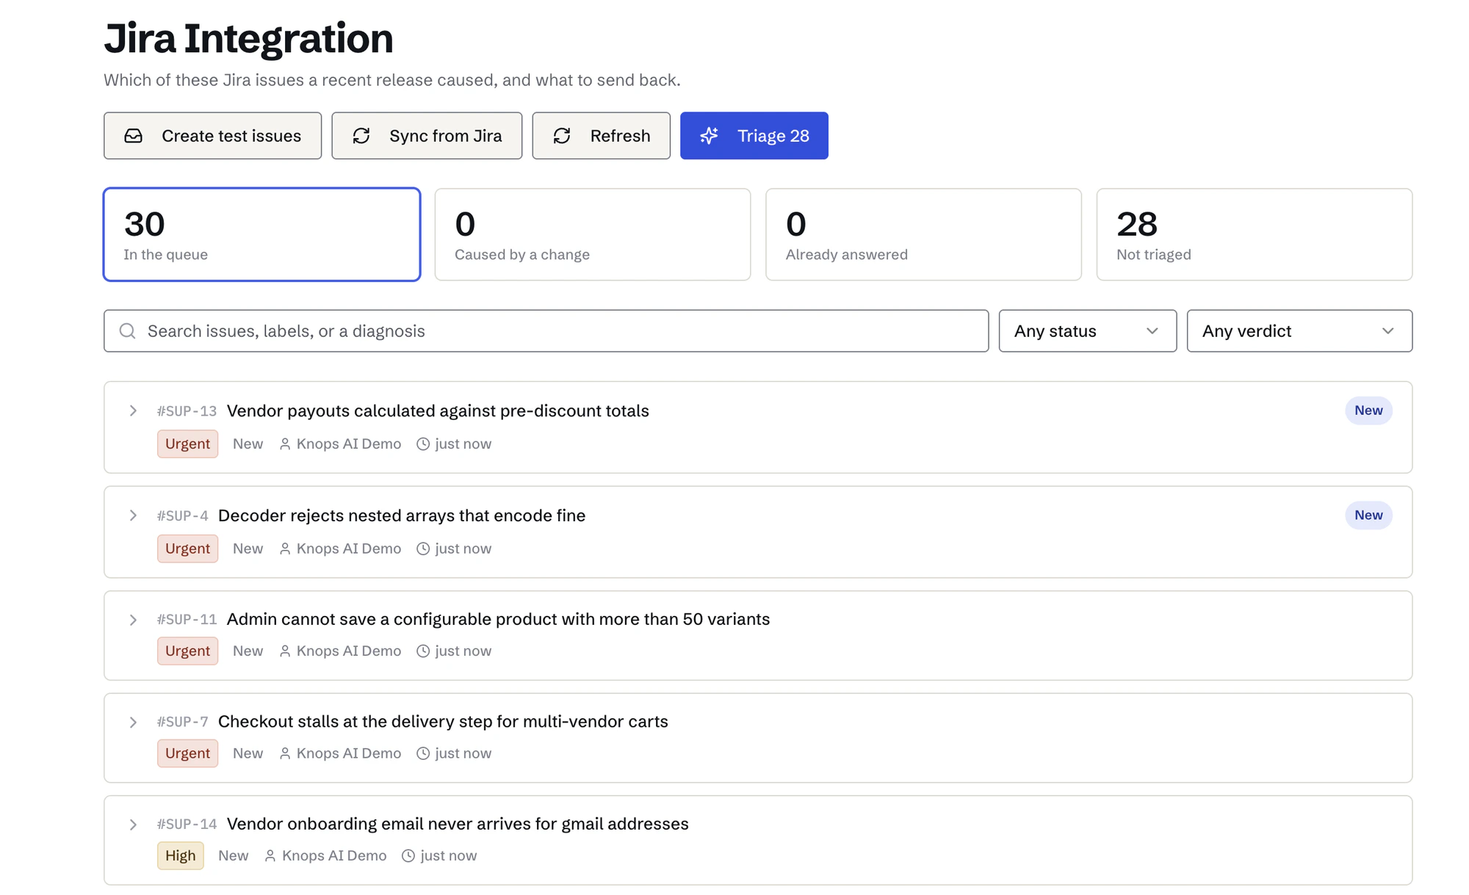Click the circular arrow icon beside Refresh
Image resolution: width=1469 pixels, height=895 pixels.
562,136
